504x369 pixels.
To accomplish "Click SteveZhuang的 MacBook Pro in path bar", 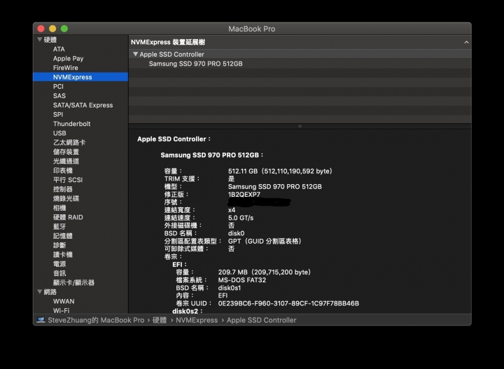I will tap(96, 320).
